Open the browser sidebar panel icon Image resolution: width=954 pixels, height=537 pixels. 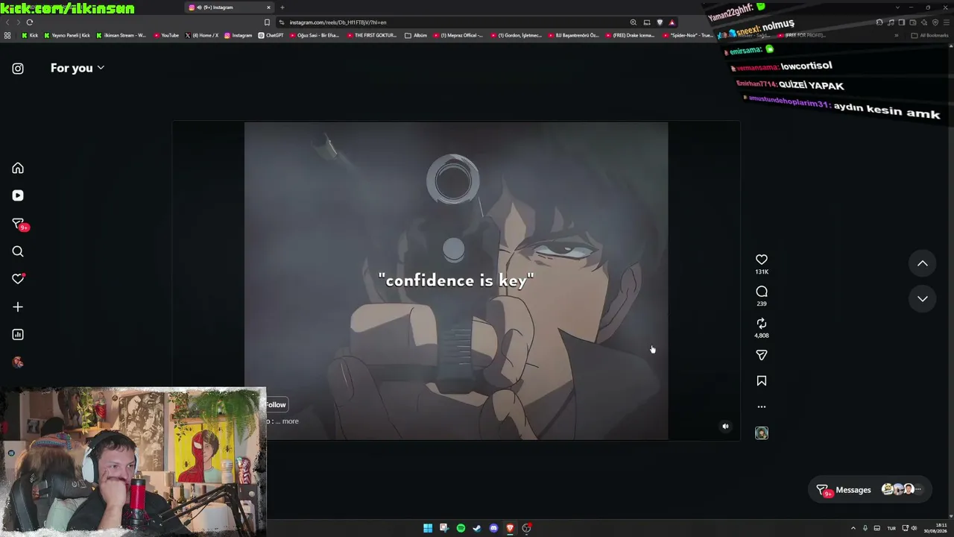(902, 22)
